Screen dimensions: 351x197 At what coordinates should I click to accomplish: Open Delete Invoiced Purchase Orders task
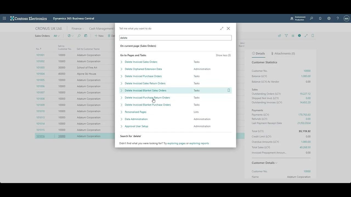tap(143, 76)
